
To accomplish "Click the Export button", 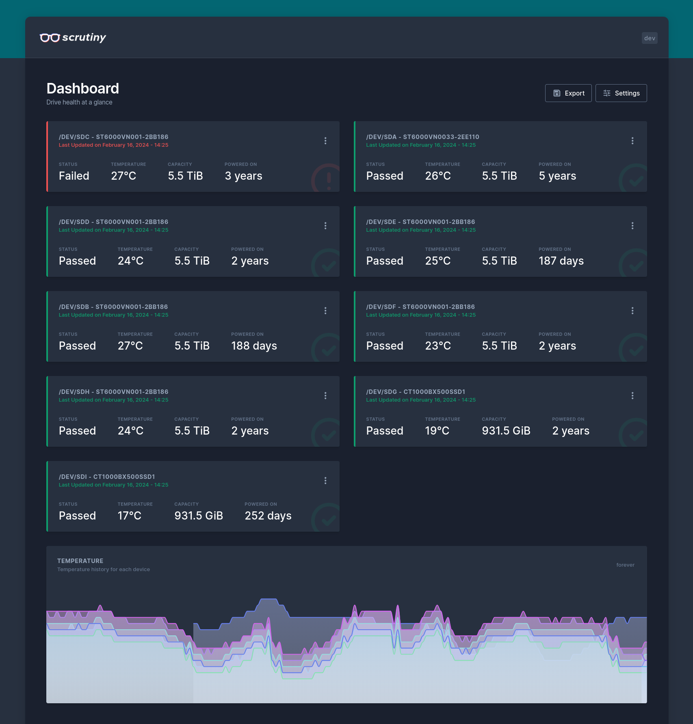I will tap(568, 93).
